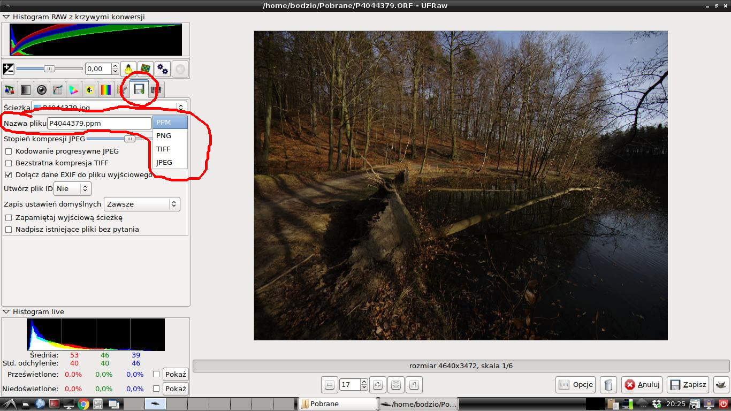Toggle Nadpisz istniejące pliki bez pytania
Screen dimensions: 731x411
pyautogui.click(x=9, y=230)
